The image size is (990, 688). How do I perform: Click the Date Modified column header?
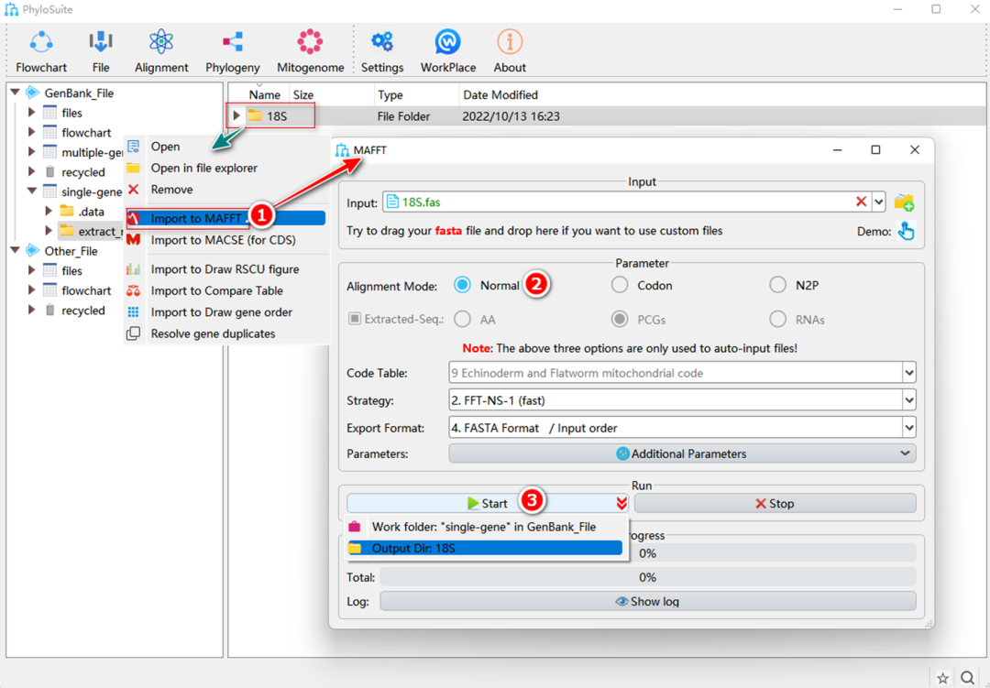[500, 94]
